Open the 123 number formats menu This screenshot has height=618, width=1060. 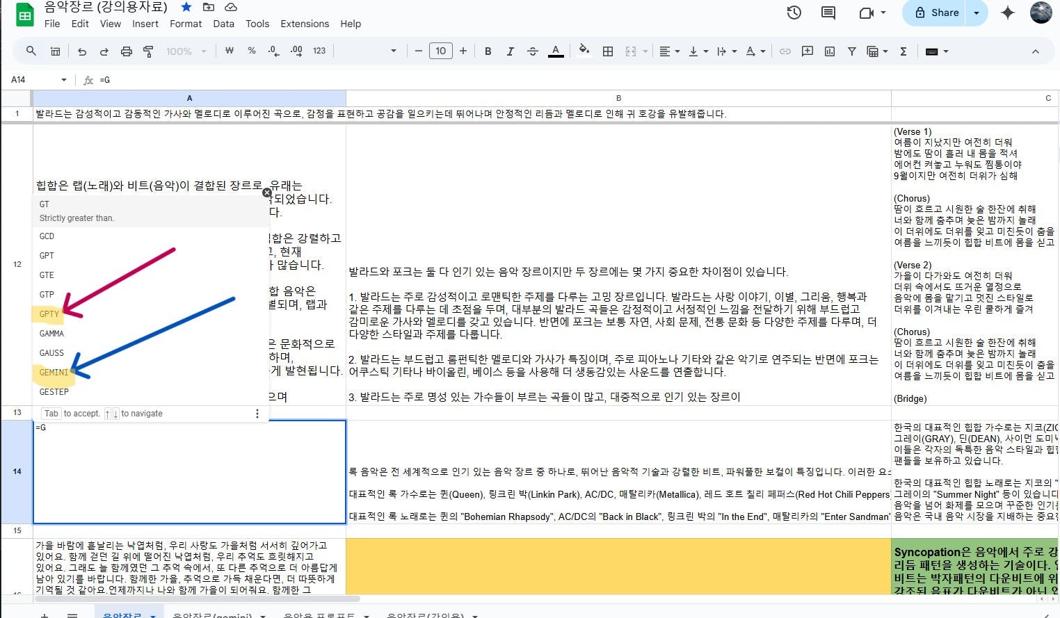pyautogui.click(x=319, y=51)
